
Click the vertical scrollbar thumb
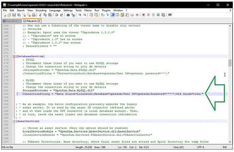pos(230,63)
